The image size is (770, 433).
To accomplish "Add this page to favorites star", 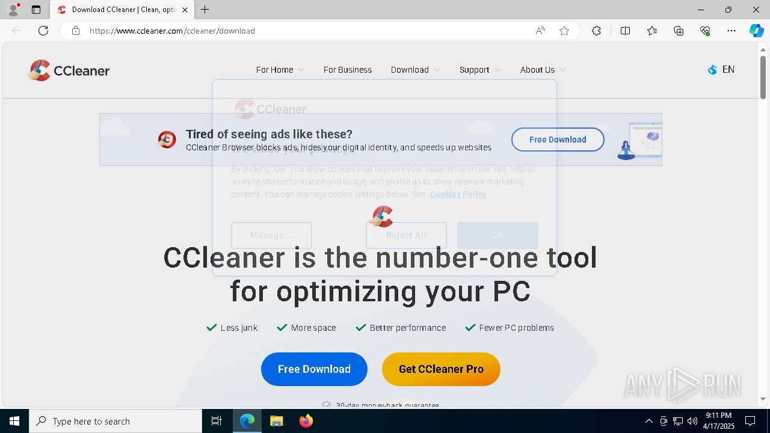I will click(x=564, y=31).
